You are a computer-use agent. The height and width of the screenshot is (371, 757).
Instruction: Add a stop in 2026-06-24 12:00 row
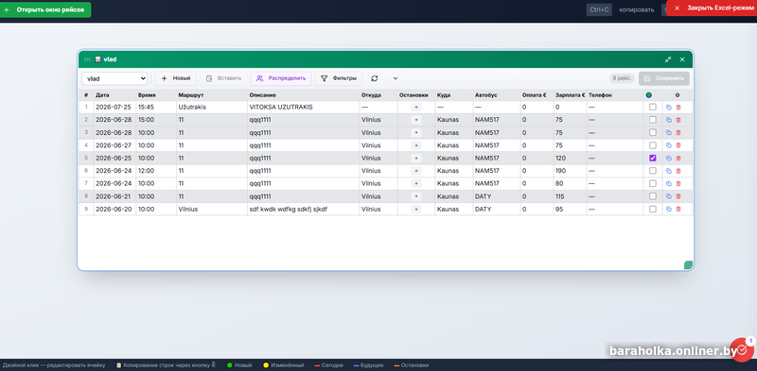click(x=416, y=171)
